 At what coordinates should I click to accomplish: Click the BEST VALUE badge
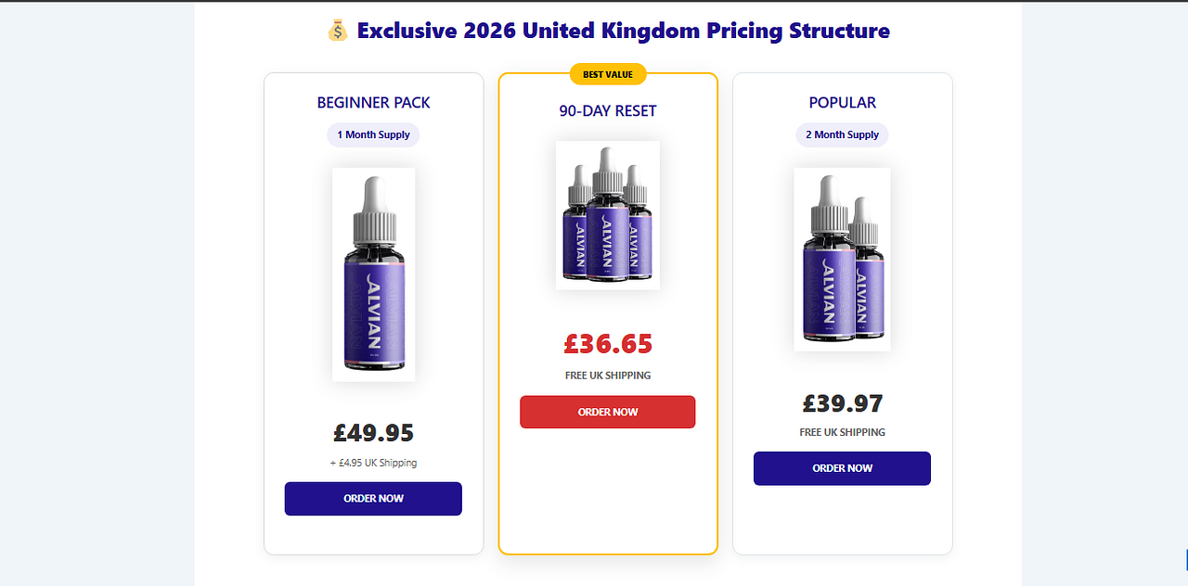[608, 74]
